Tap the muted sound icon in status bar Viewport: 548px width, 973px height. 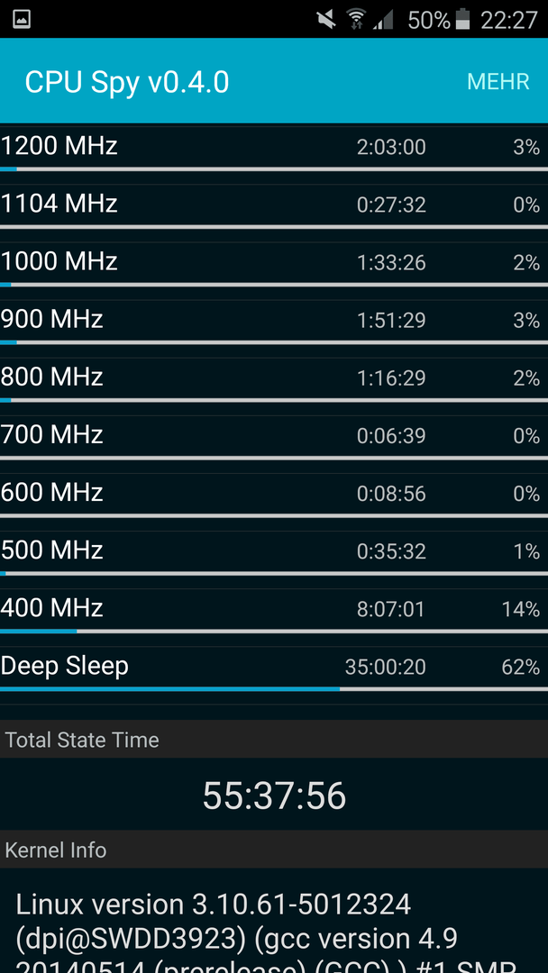pyautogui.click(x=326, y=19)
